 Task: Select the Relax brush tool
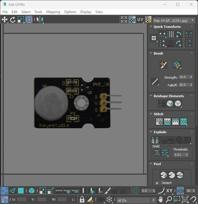[x=177, y=65]
